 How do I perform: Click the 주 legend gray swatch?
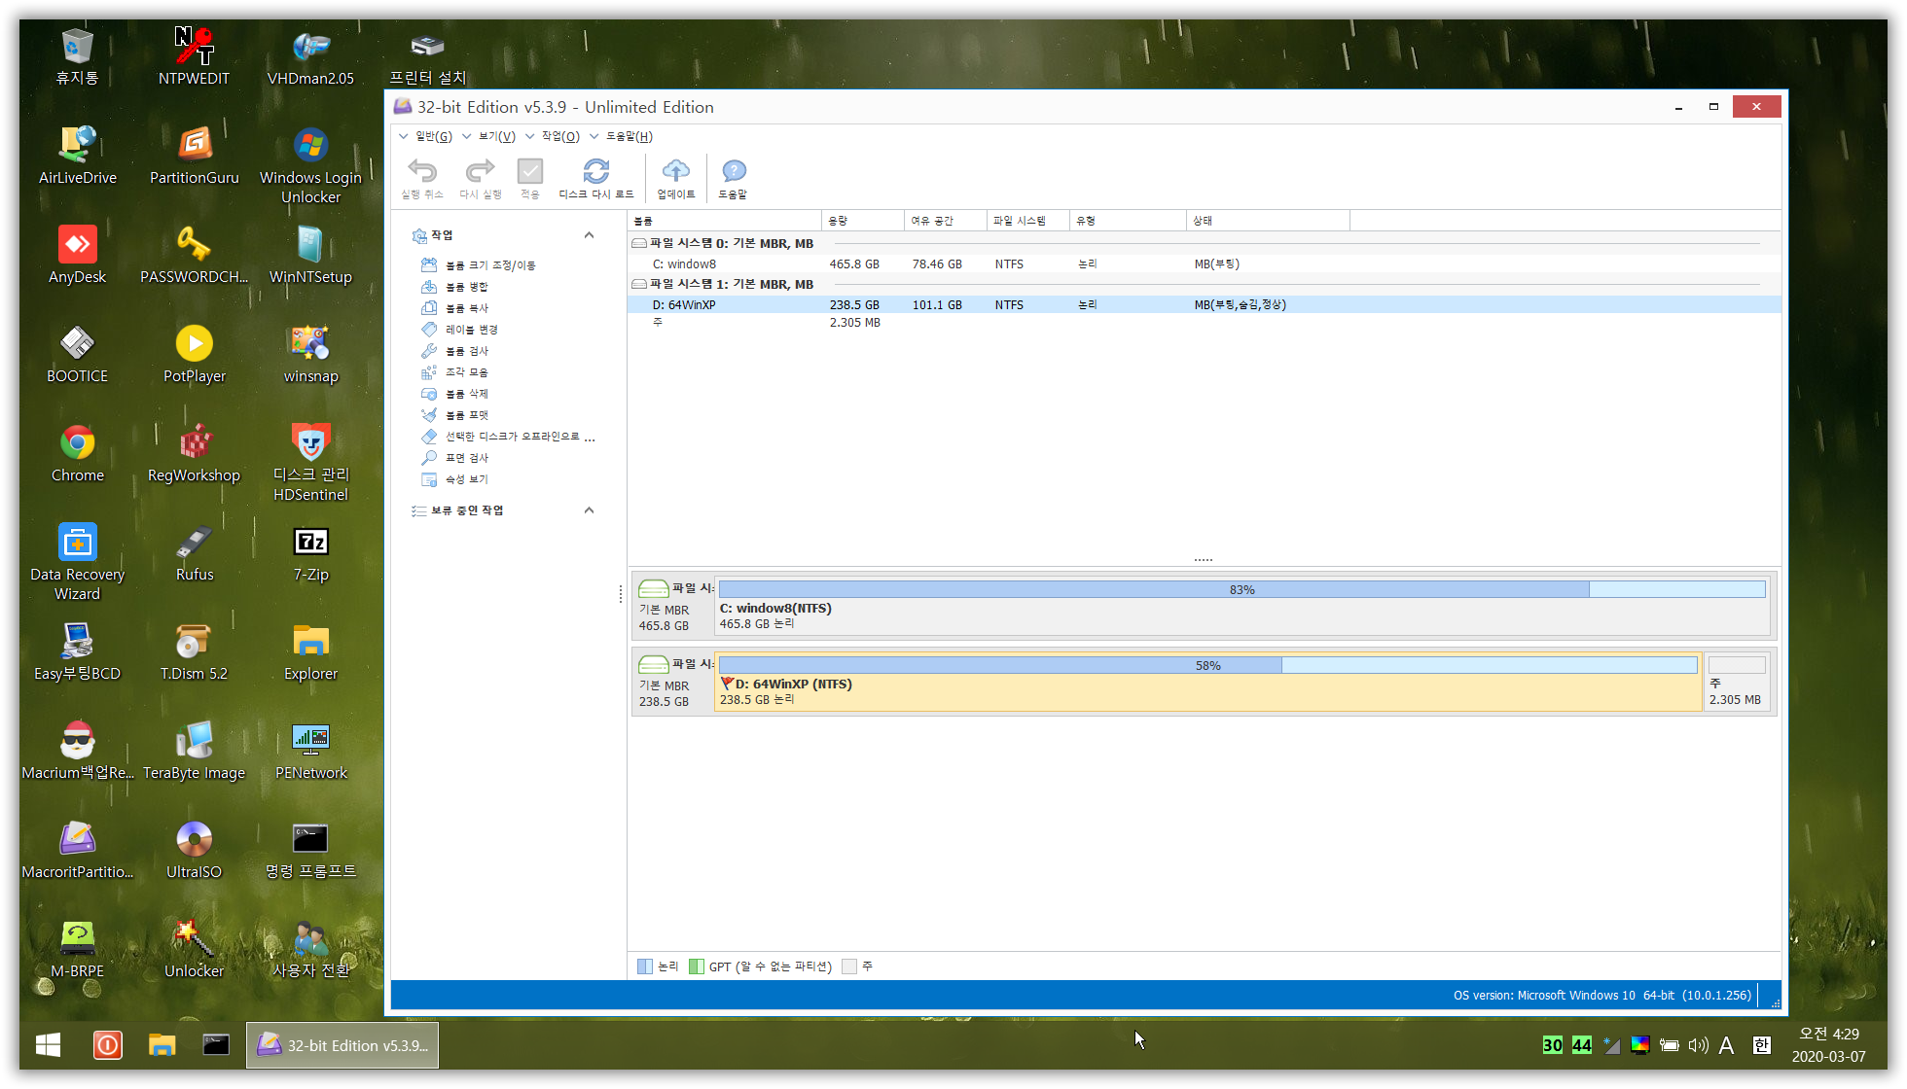[849, 966]
